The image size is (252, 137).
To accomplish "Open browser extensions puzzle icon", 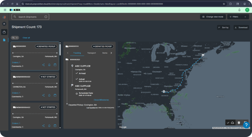I will click(231, 4).
